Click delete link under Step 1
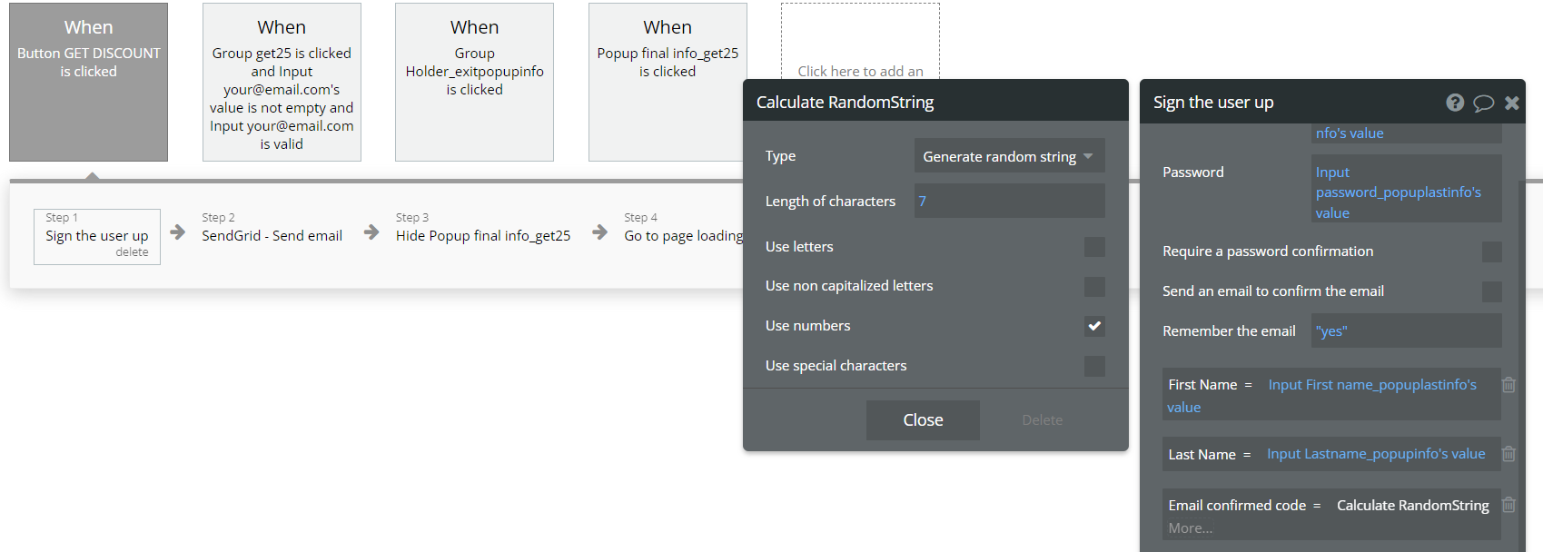The image size is (1543, 552). (x=132, y=252)
